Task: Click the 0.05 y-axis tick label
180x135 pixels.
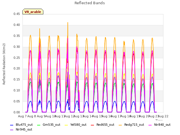Action: click(x=17, y=101)
